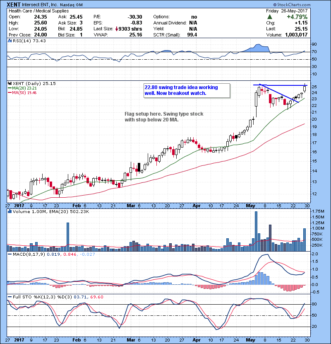This screenshot has height=344, width=331.
Task: Click the Volume bar chart icon
Action: [10, 211]
